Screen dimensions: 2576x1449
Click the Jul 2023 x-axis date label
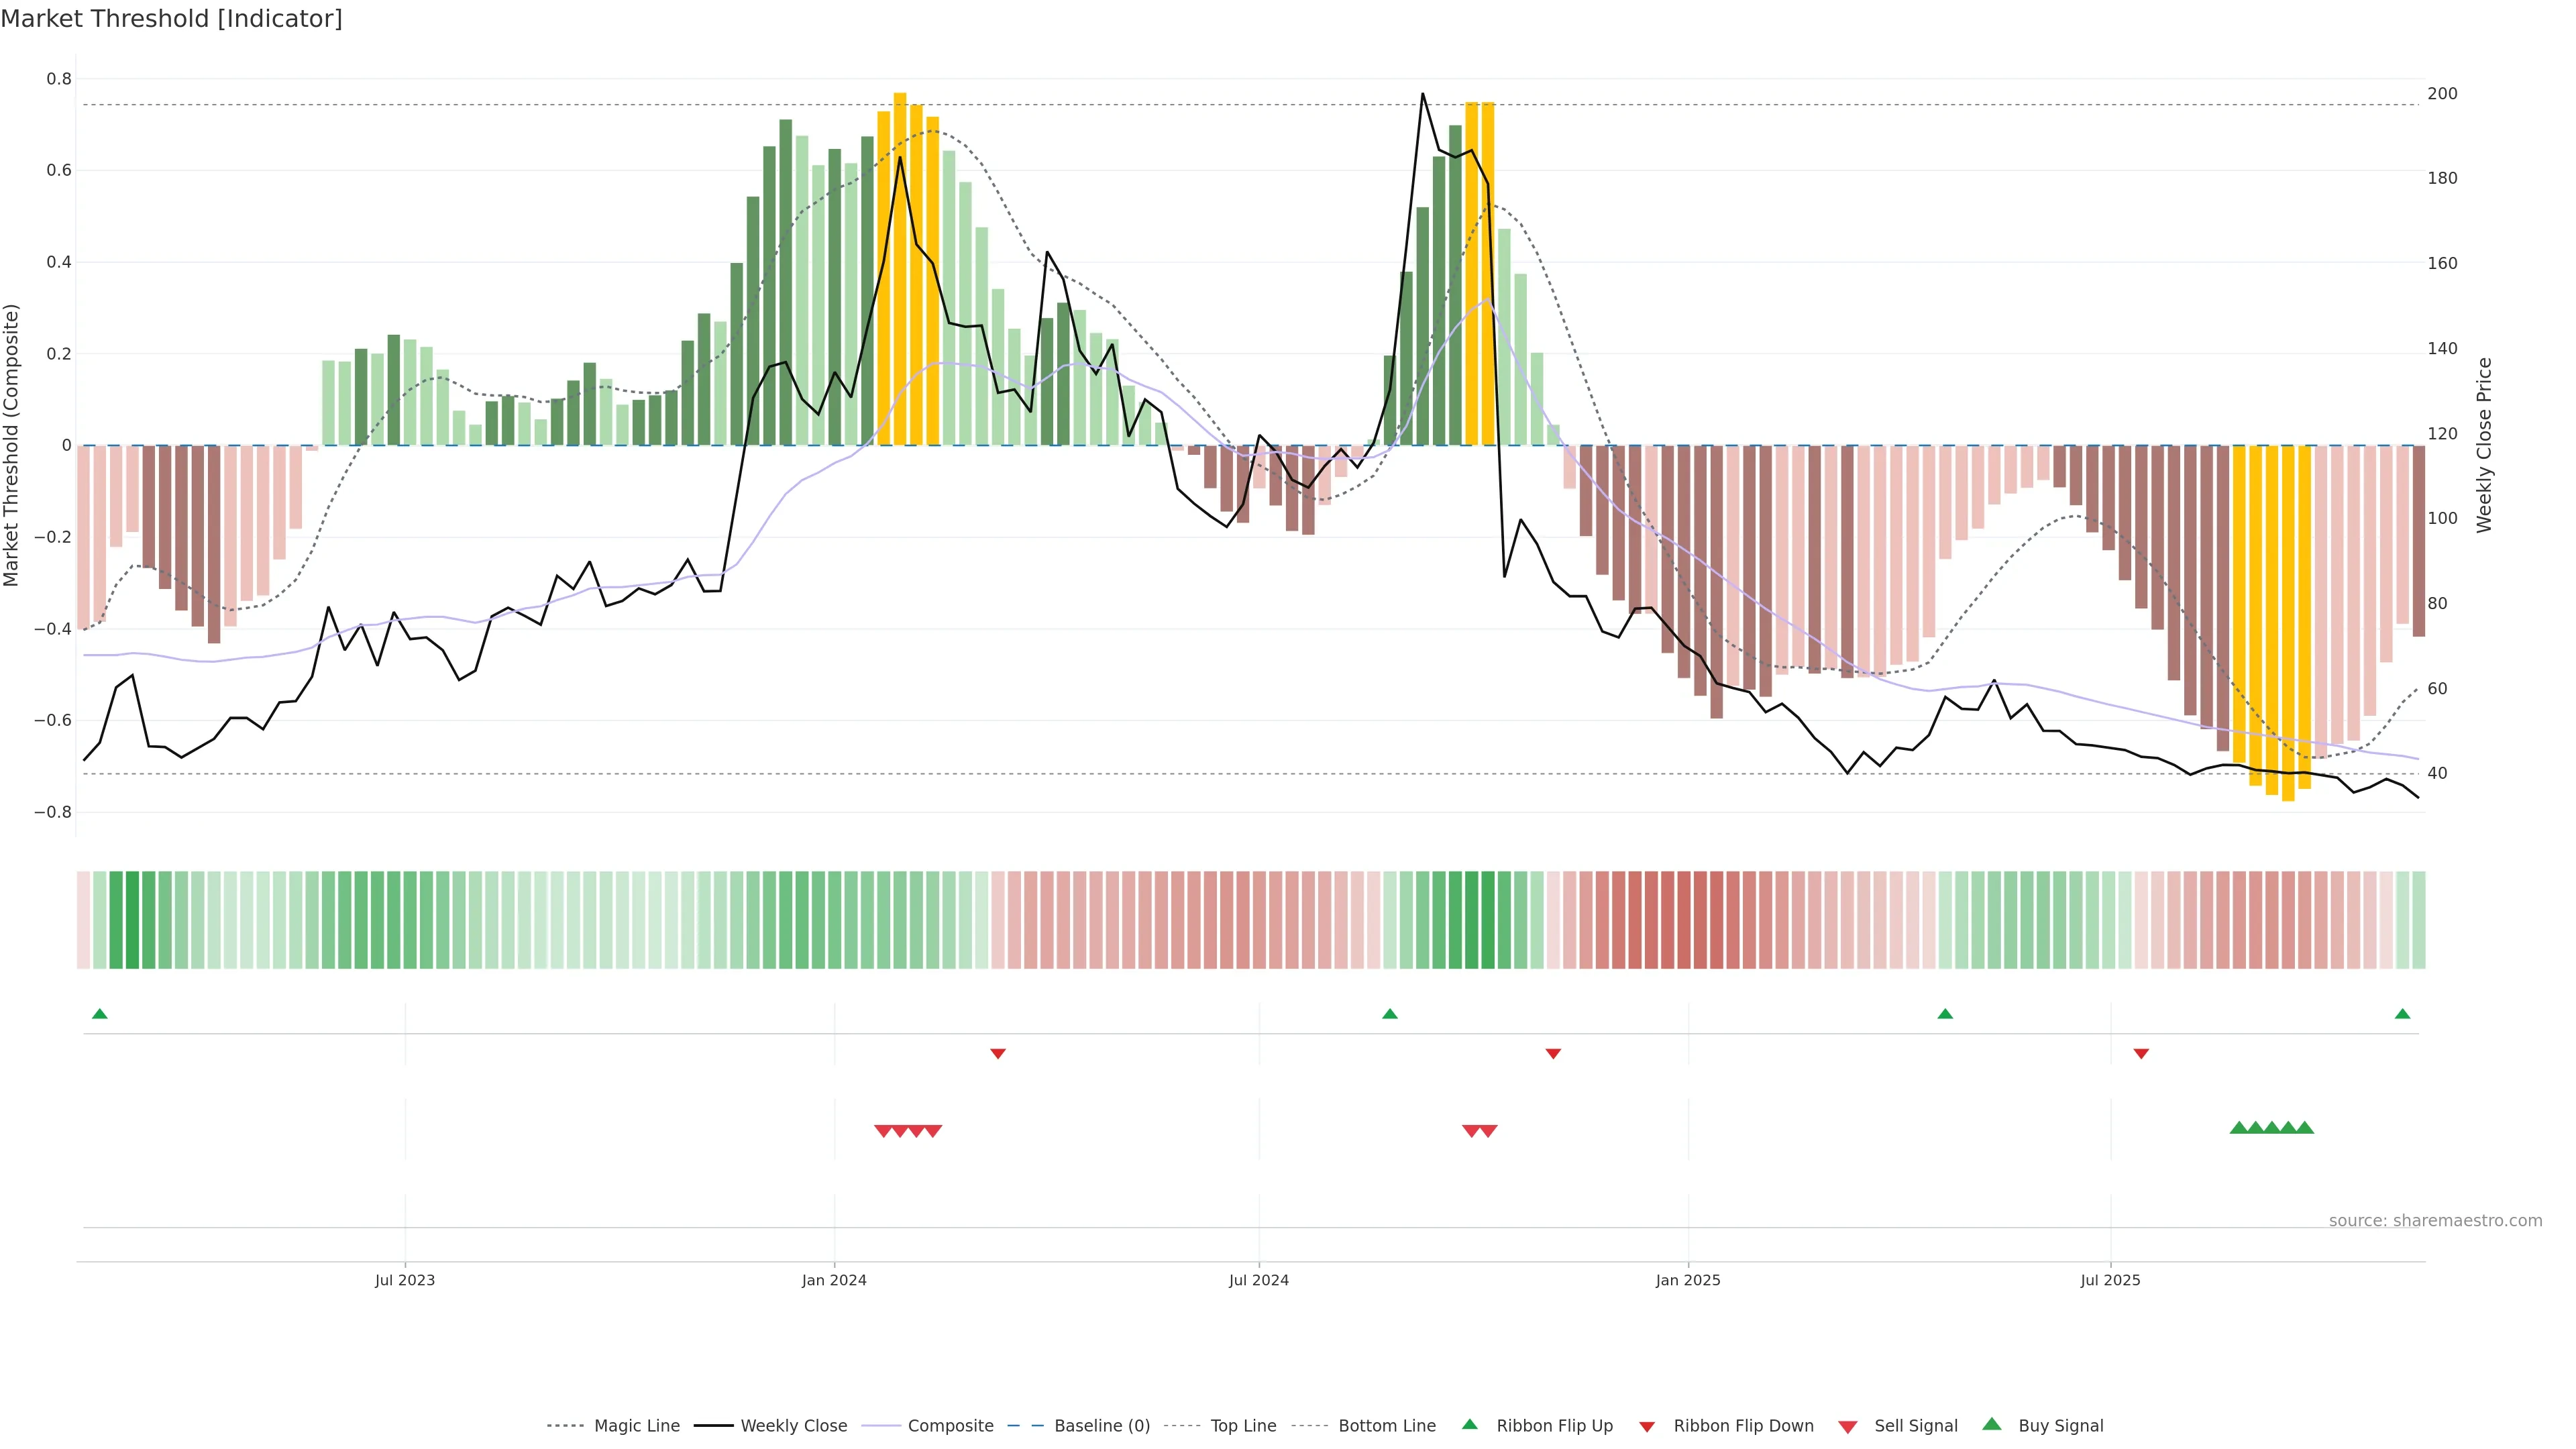click(x=404, y=1280)
